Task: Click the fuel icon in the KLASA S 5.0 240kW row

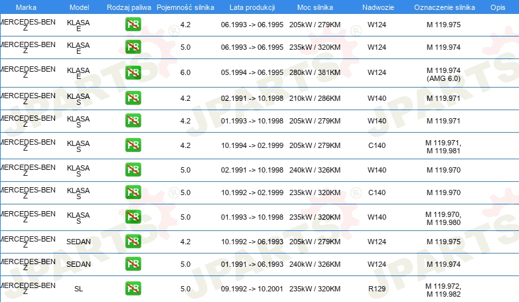Action: (x=133, y=169)
